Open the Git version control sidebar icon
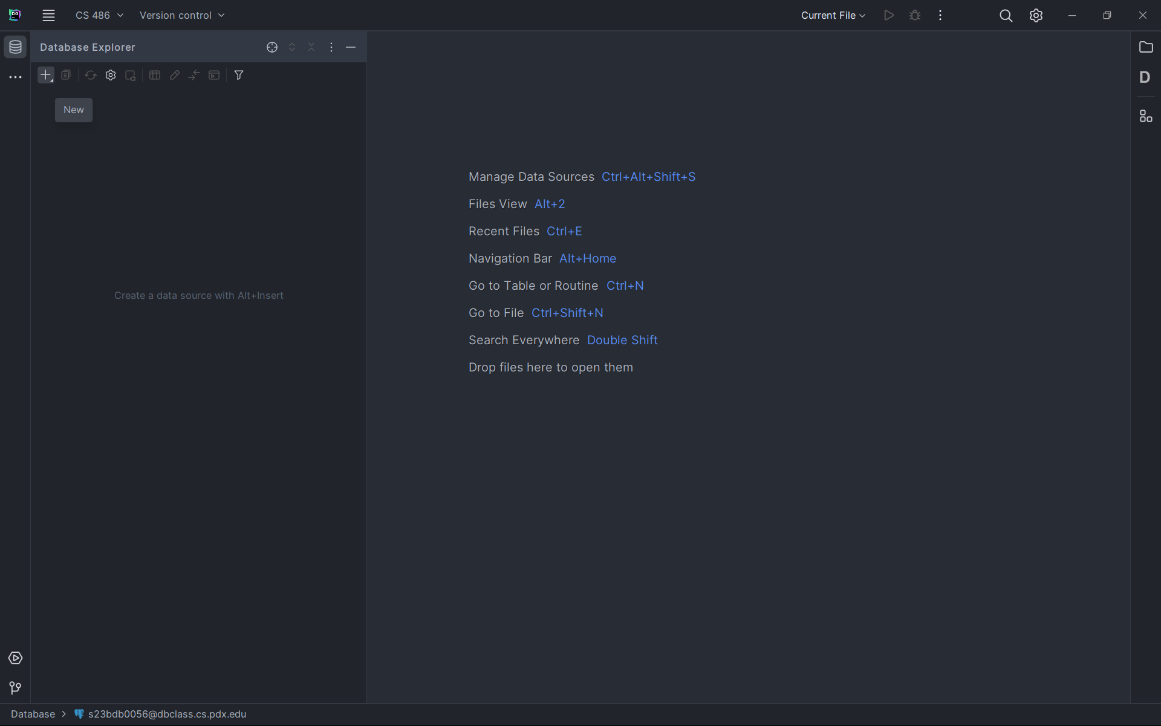Screen dimensions: 1161x726 (15, 688)
